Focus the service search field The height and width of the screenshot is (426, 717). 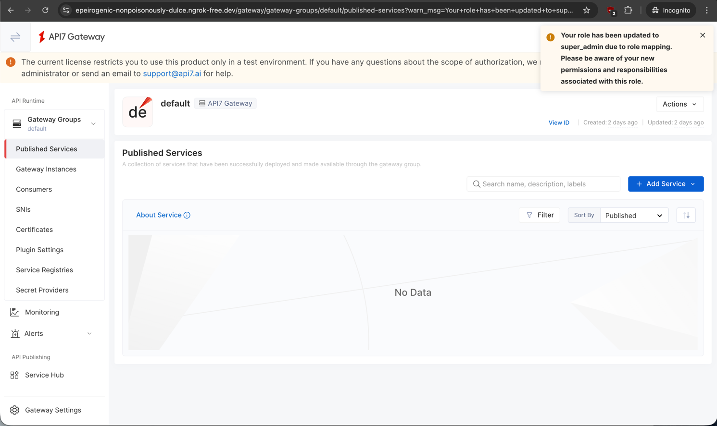click(548, 184)
